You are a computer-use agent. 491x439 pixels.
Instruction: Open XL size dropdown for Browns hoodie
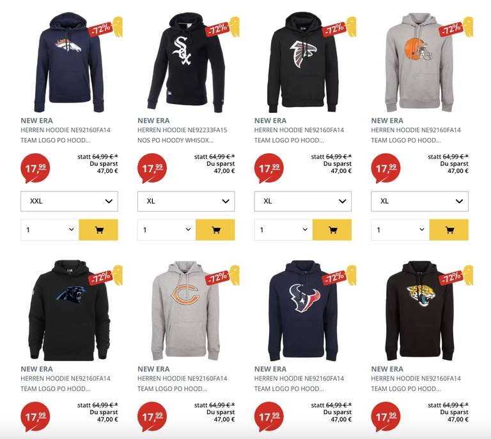[419, 201]
